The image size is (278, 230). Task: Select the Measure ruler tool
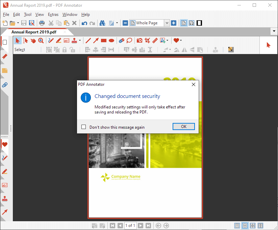tap(155, 41)
